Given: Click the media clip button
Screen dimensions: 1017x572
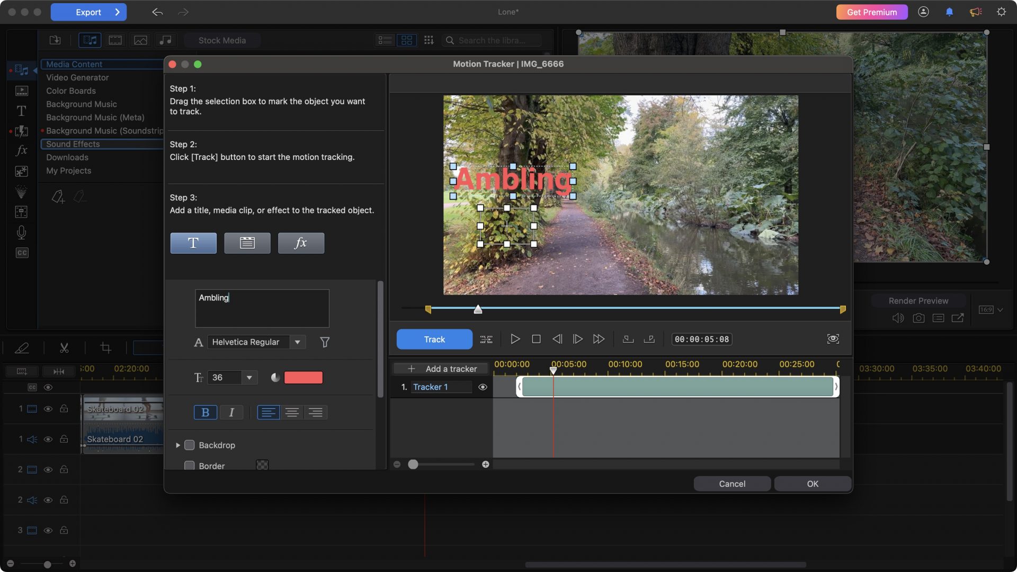Looking at the screenshot, I should (247, 243).
